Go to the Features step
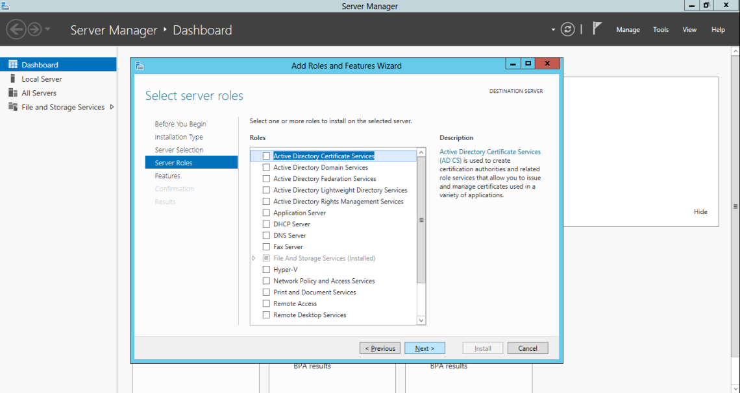The height and width of the screenshot is (393, 740). click(x=167, y=176)
